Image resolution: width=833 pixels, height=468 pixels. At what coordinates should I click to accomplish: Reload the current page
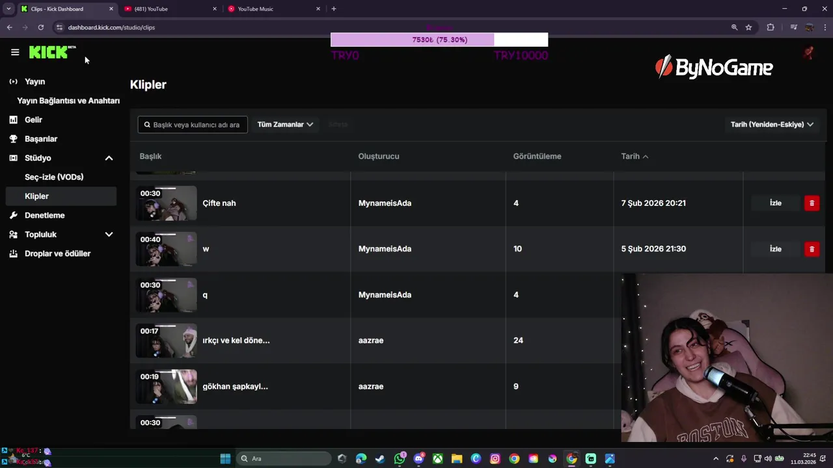pos(40,27)
